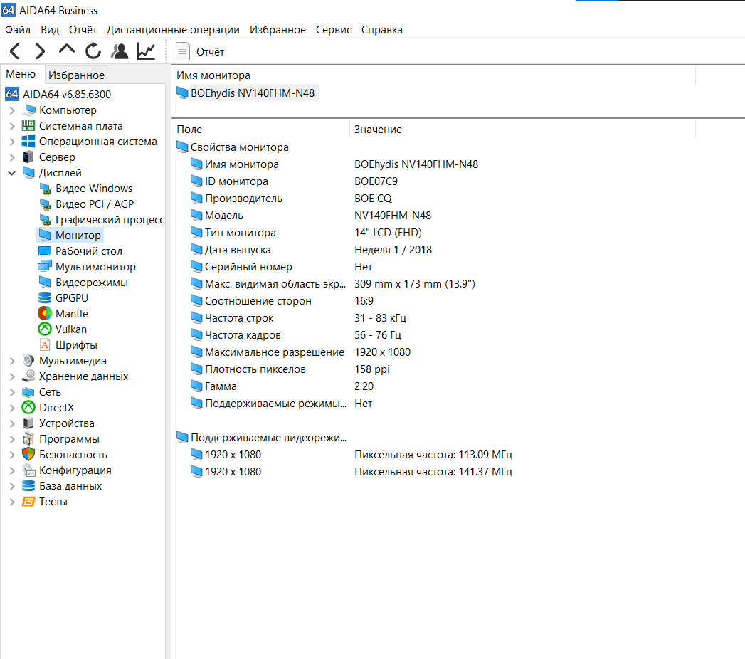Click the Хранение данных drive icon
This screenshot has height=659, width=745.
(28, 376)
